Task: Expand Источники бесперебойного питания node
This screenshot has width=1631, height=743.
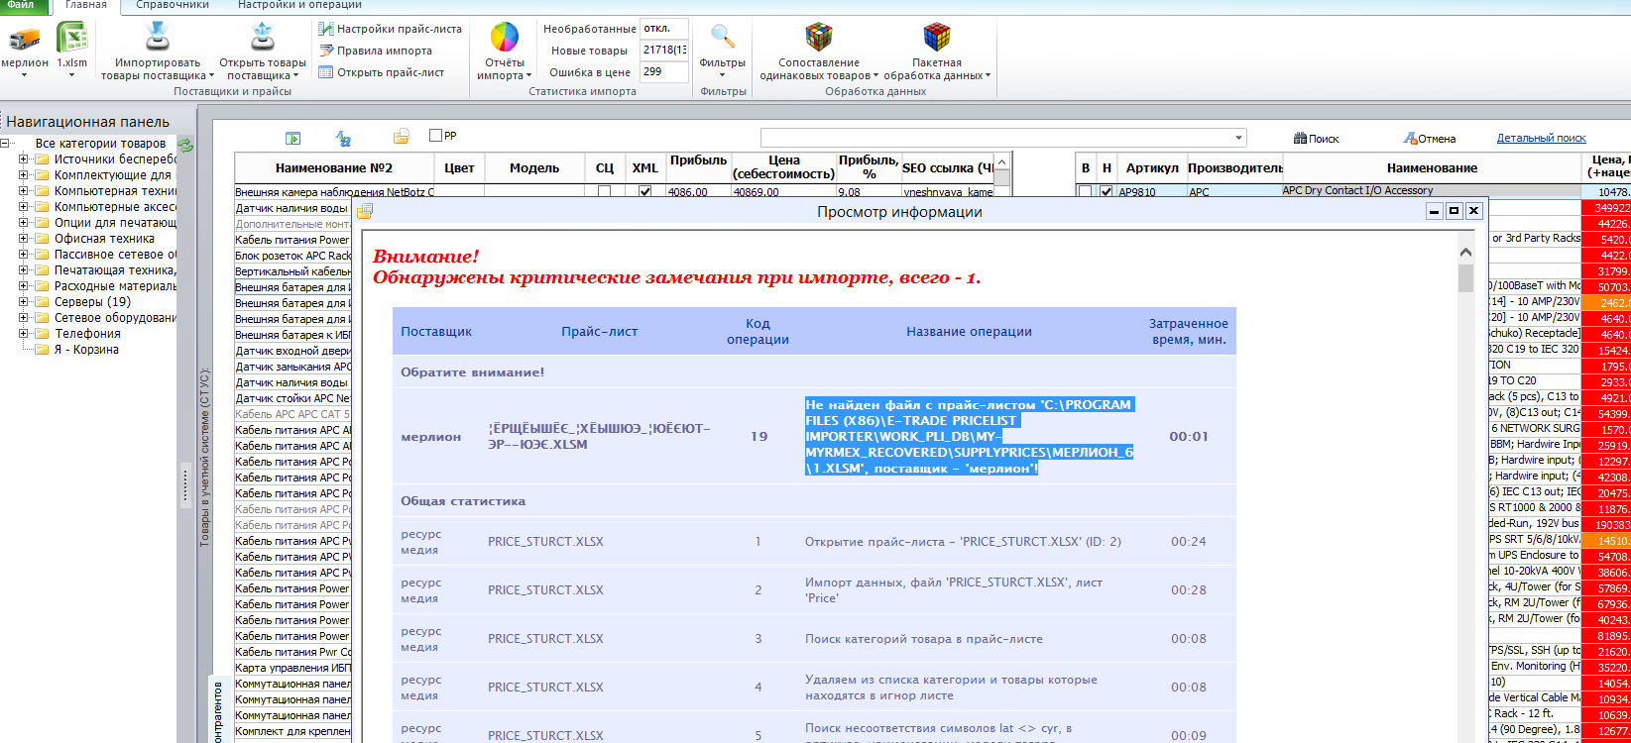Action: coord(24,159)
